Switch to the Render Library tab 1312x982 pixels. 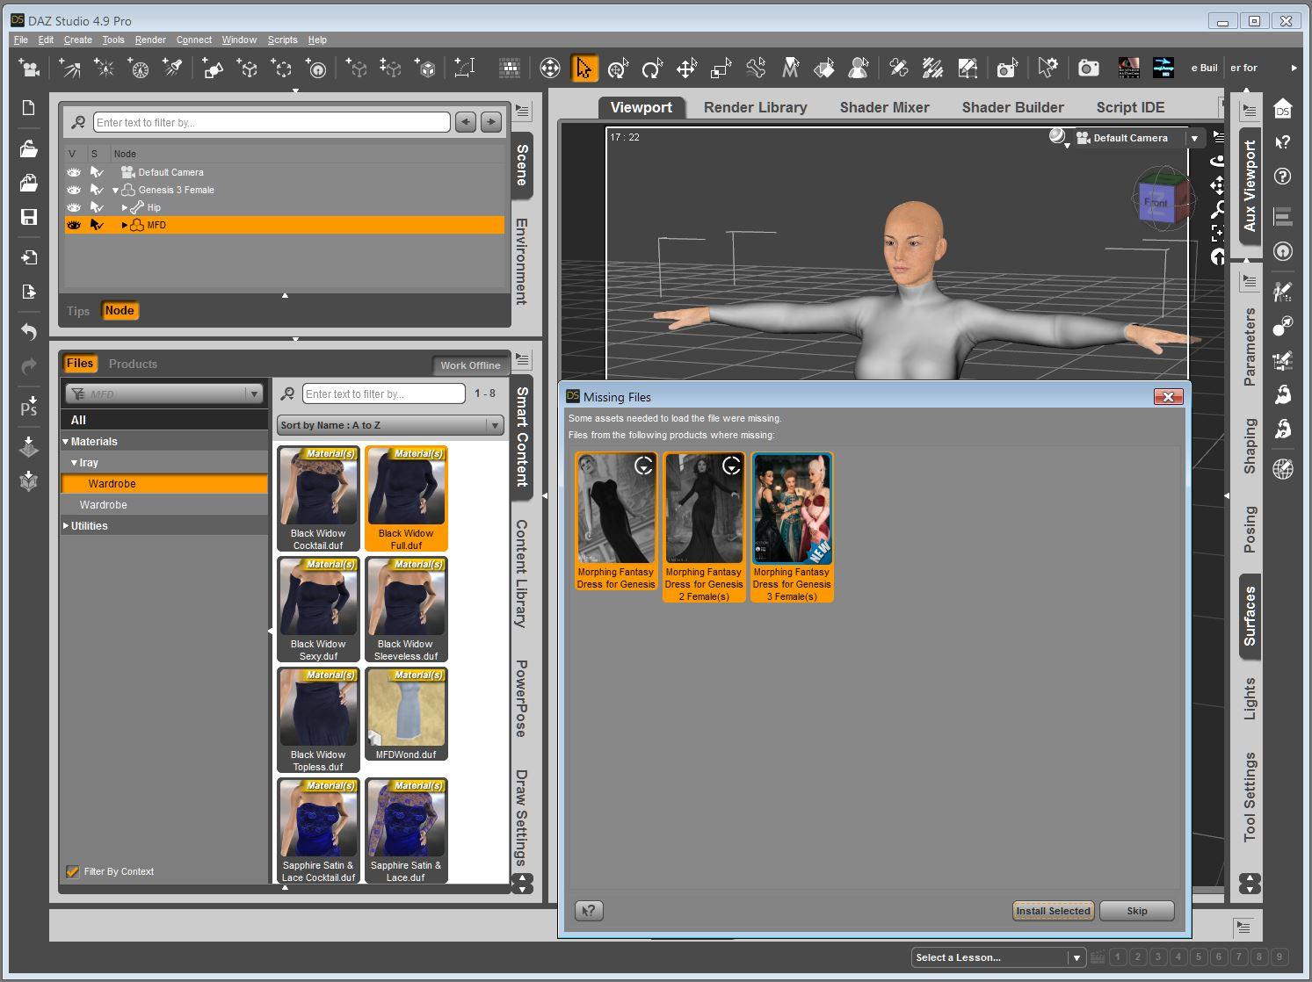click(x=755, y=107)
